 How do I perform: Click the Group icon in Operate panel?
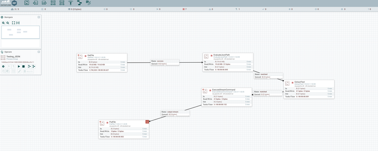[x=14, y=71]
